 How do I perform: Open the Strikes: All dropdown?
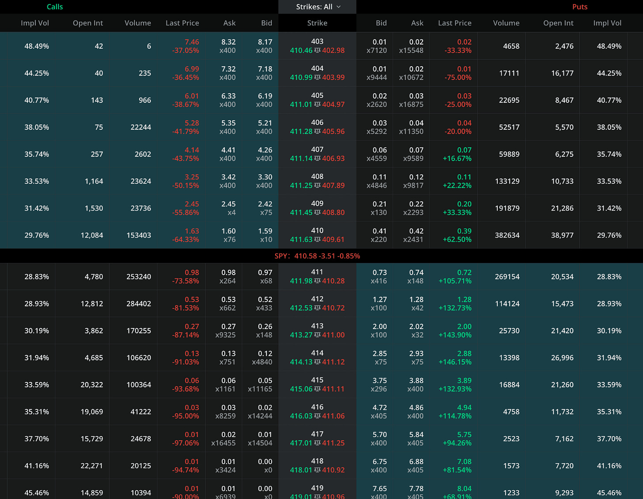(x=318, y=7)
